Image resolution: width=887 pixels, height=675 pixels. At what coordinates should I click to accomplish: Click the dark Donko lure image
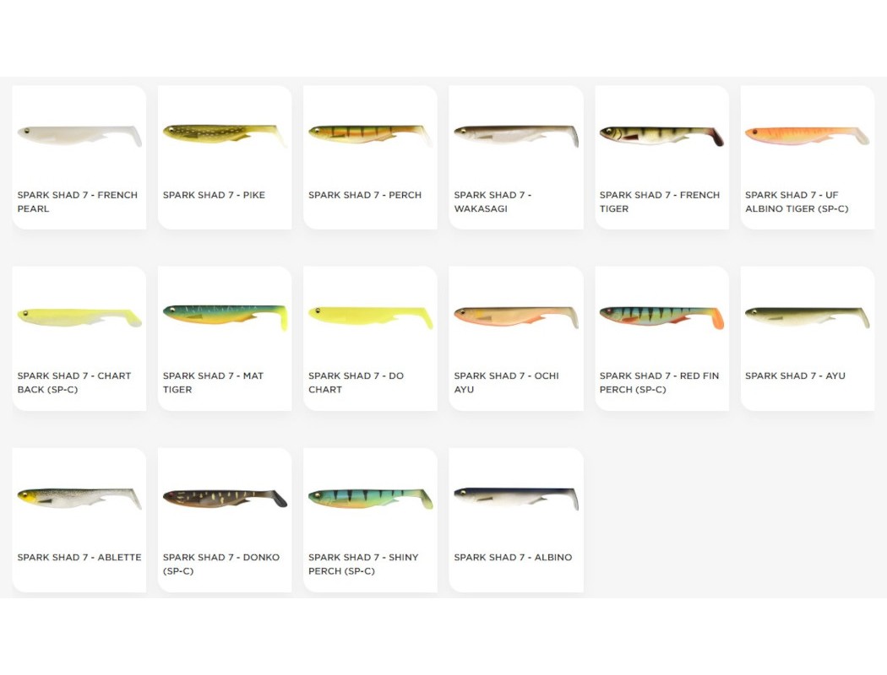(x=225, y=499)
